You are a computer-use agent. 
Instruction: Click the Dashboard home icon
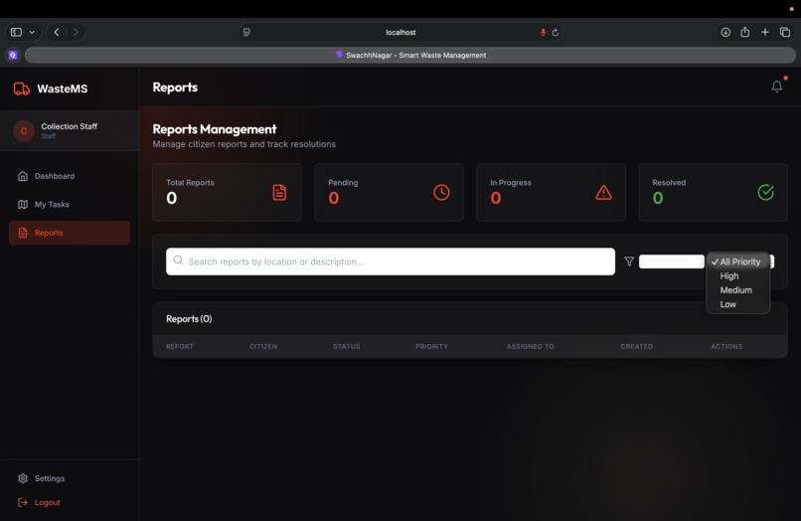pyautogui.click(x=23, y=176)
